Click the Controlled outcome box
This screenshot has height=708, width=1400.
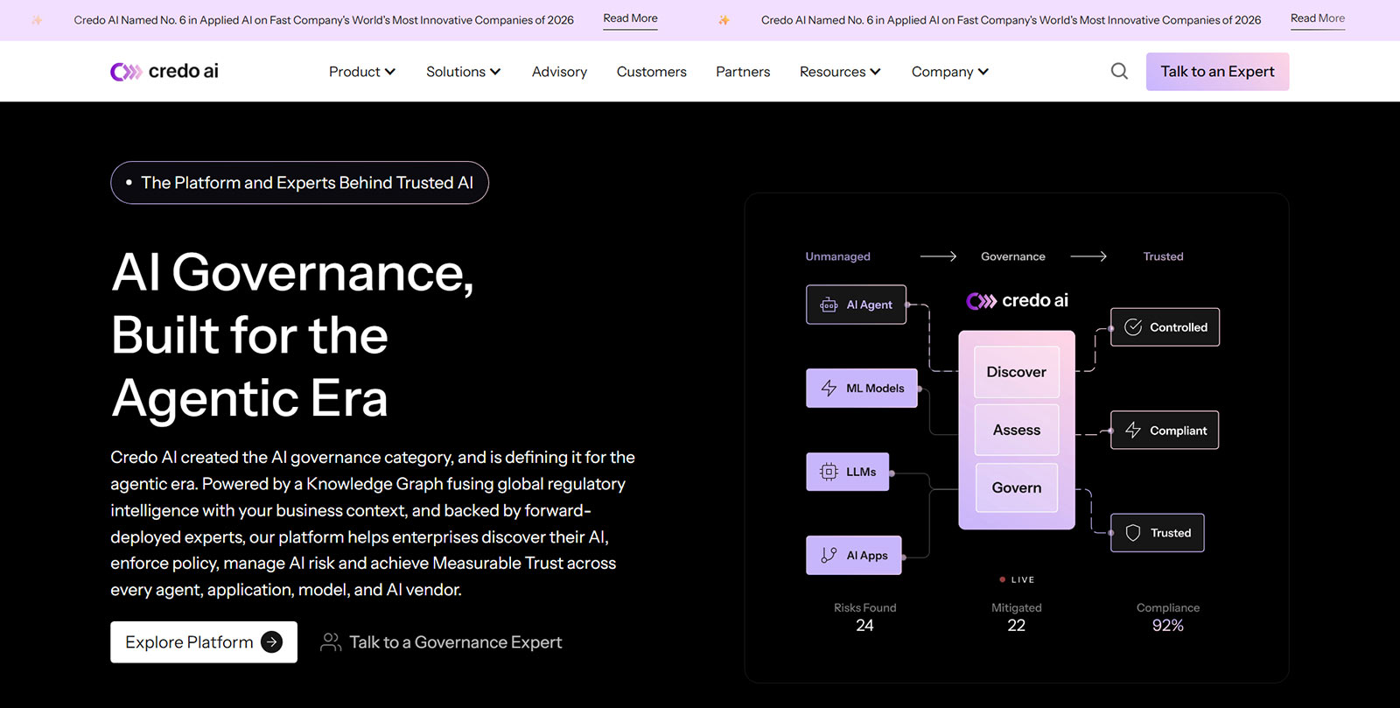tap(1165, 327)
